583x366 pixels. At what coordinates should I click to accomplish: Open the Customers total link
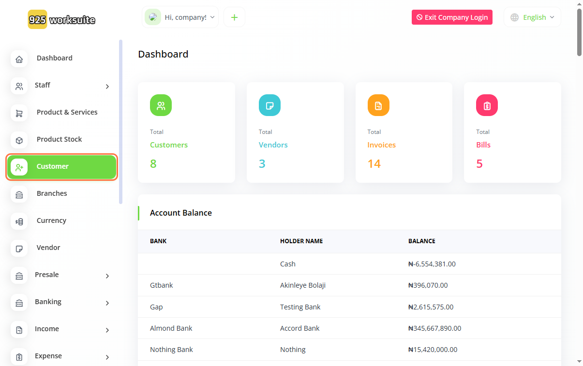[x=168, y=145]
